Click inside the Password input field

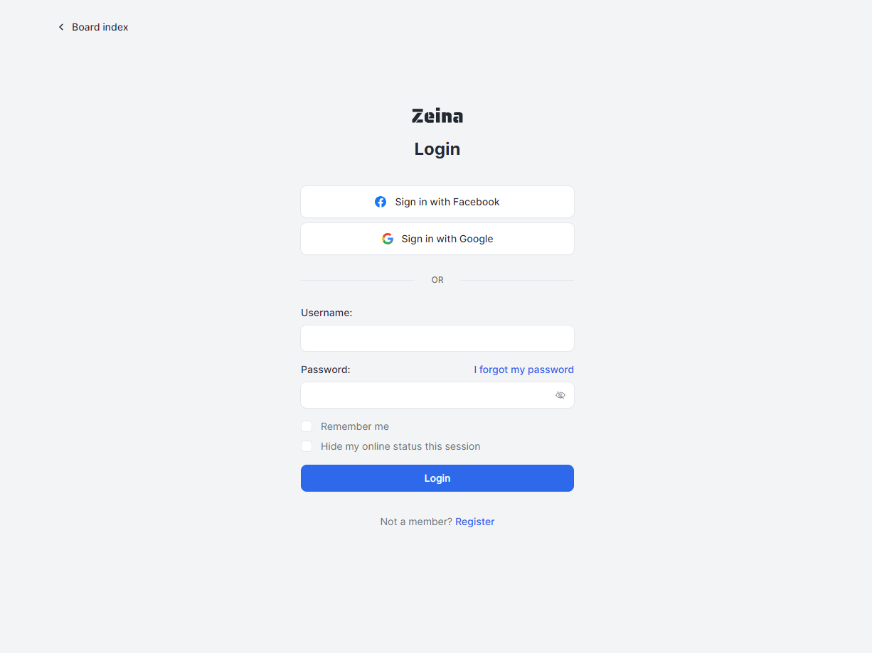click(x=427, y=395)
